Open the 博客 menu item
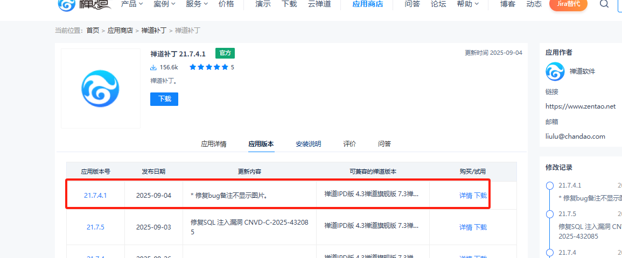Viewport: 622px width, 258px height. point(507,4)
